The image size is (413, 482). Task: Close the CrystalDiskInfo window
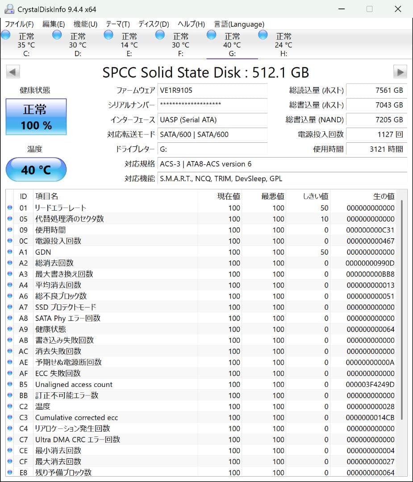(x=398, y=9)
